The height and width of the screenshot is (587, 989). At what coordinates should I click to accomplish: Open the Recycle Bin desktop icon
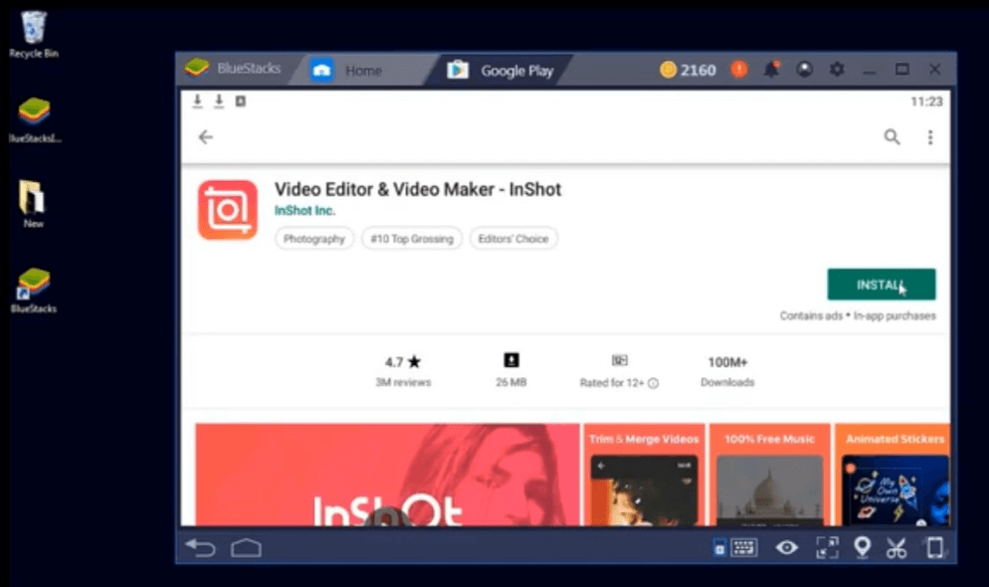(x=34, y=35)
